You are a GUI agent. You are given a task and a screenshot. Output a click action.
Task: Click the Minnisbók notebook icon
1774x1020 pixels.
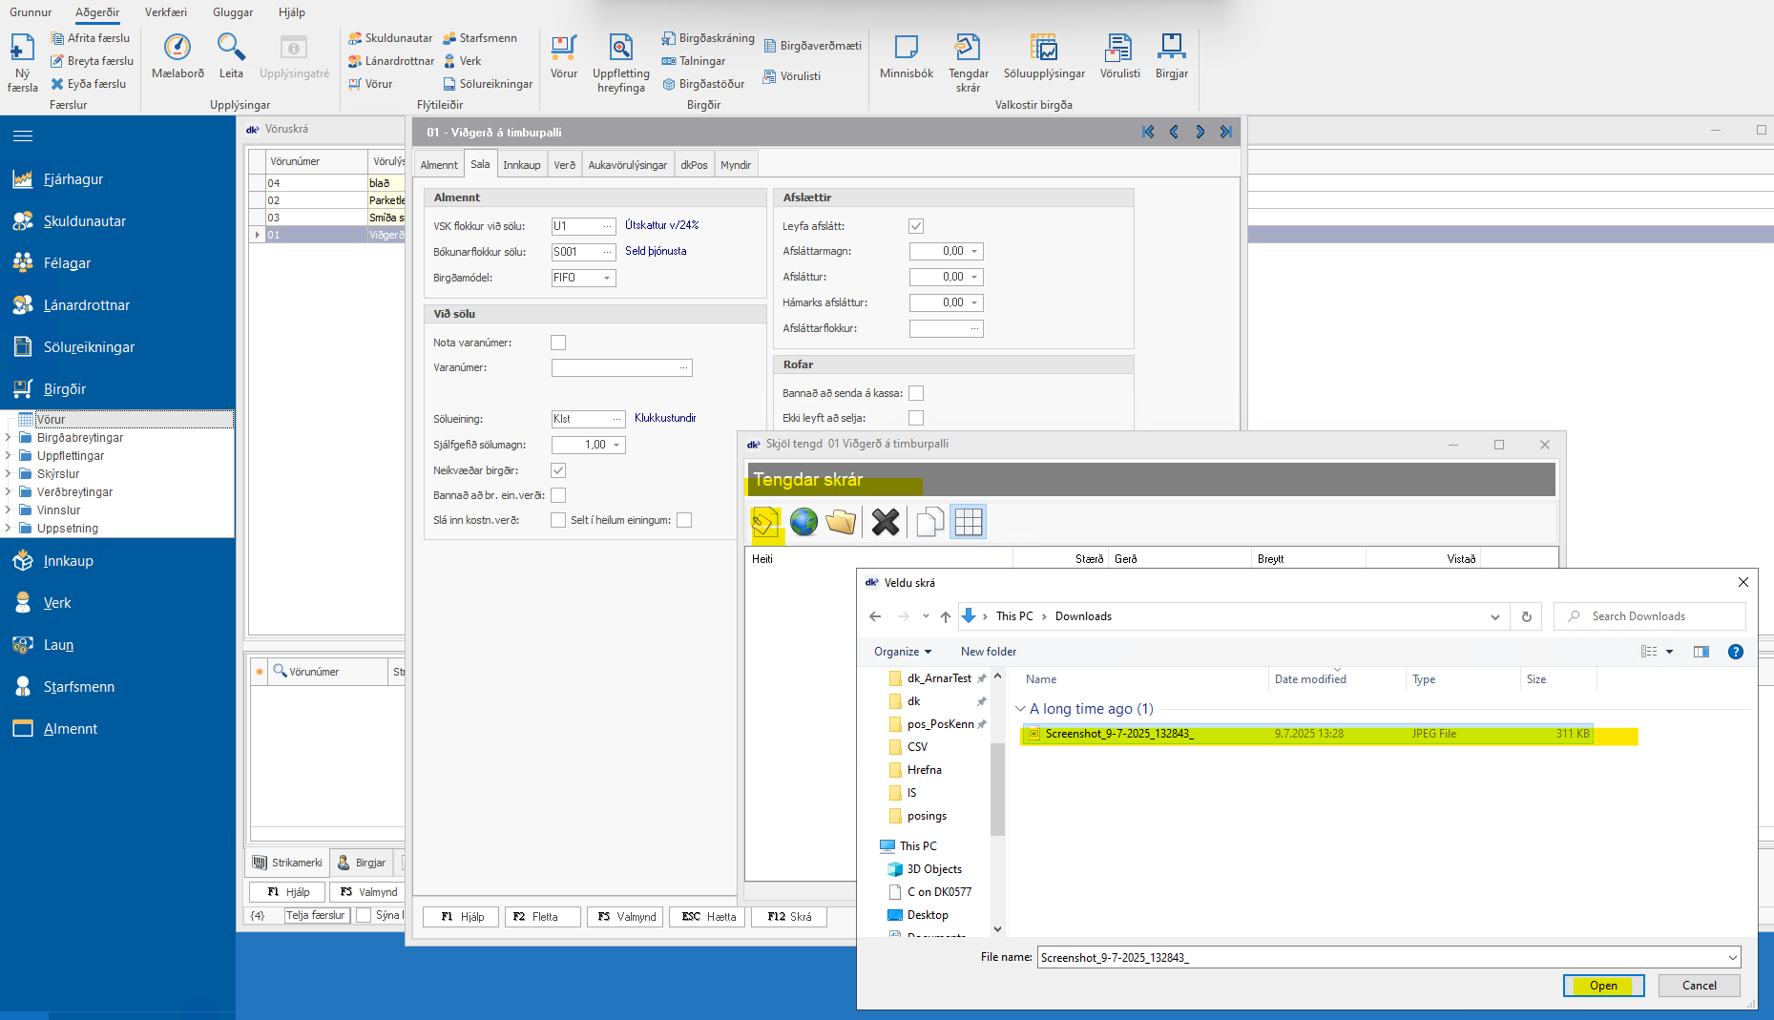906,48
